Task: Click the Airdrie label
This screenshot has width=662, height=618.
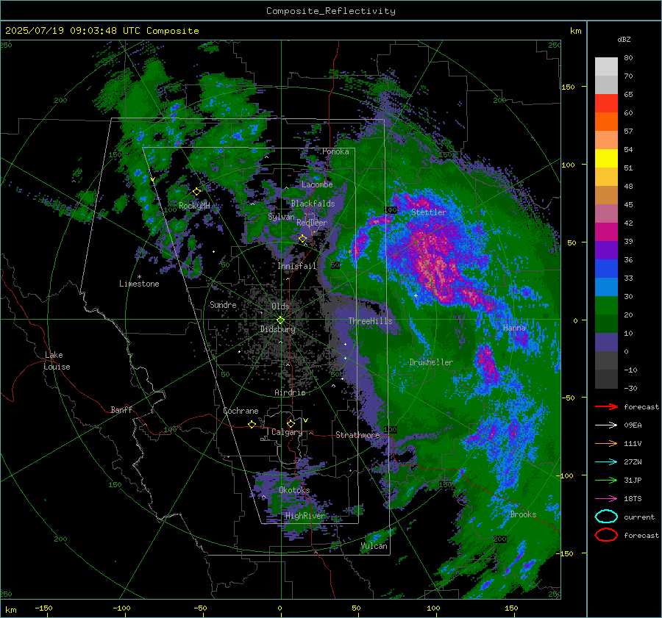Action: [x=290, y=392]
